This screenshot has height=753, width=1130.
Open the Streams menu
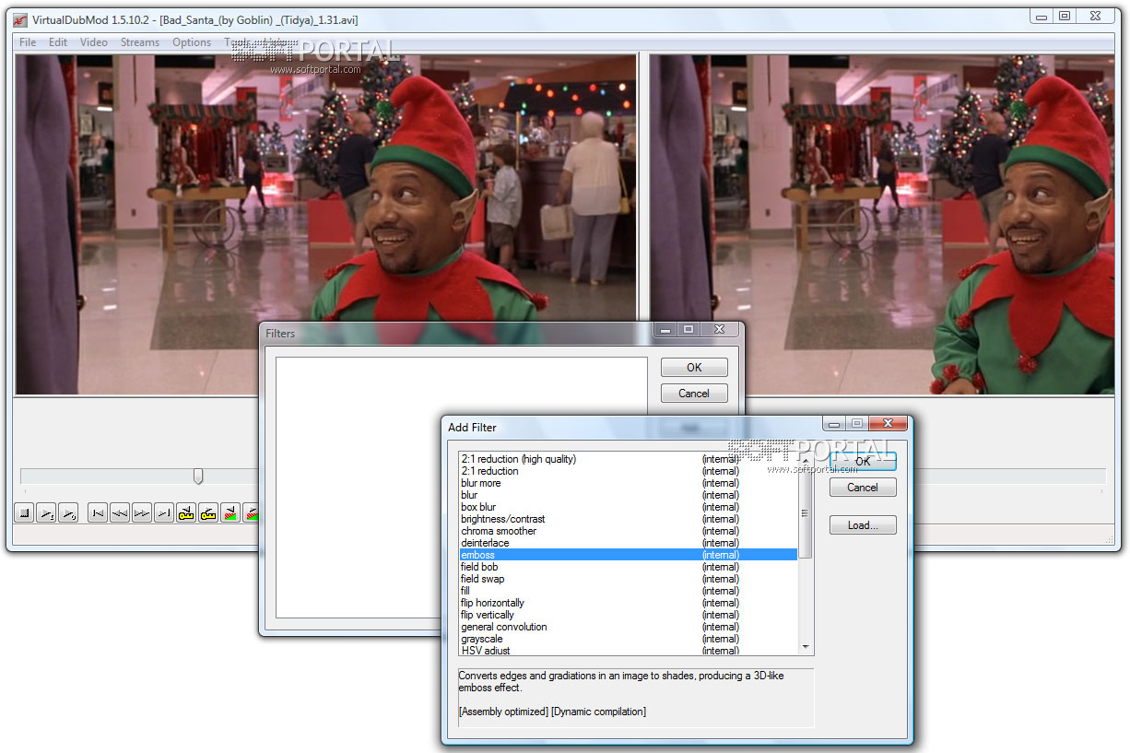(x=140, y=42)
